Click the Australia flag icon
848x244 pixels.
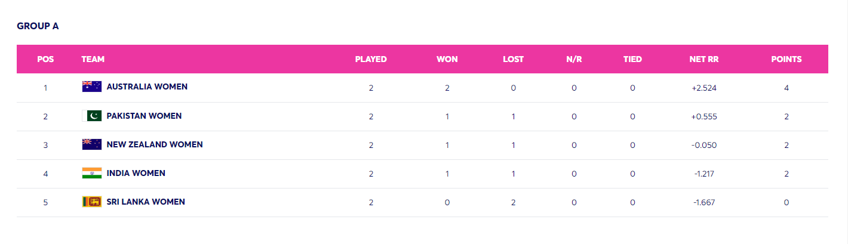point(92,87)
